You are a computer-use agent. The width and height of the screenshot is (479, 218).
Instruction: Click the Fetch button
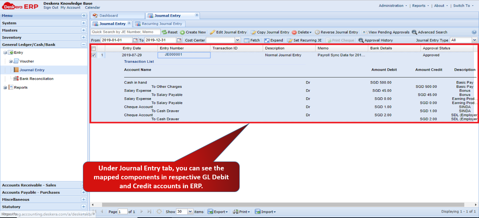[x=252, y=40]
